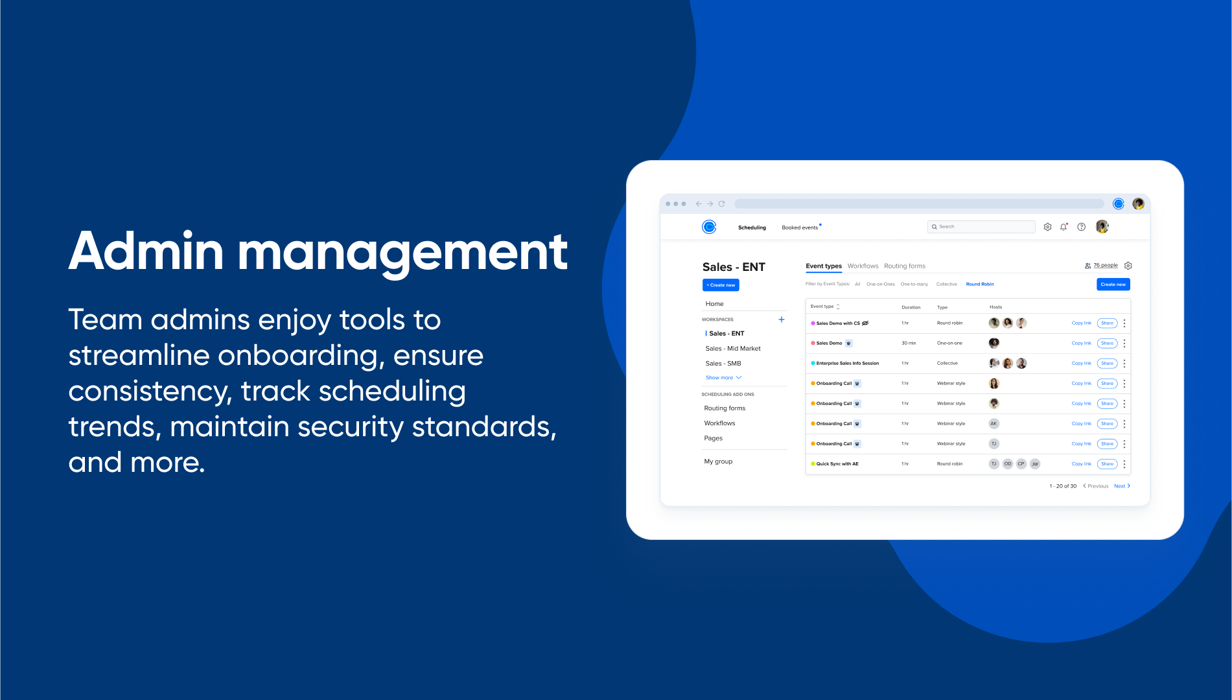
Task: Open notifications via the bell icon
Action: click(1063, 227)
